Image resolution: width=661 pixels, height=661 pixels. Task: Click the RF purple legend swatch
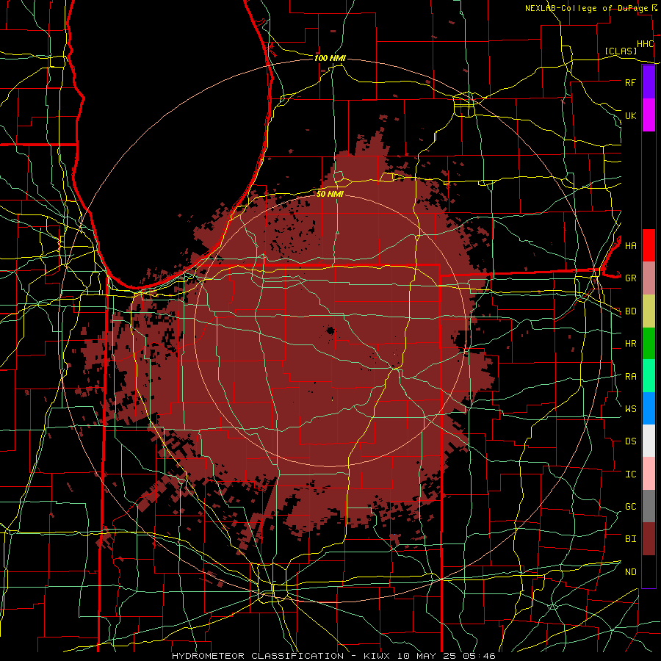tap(649, 82)
